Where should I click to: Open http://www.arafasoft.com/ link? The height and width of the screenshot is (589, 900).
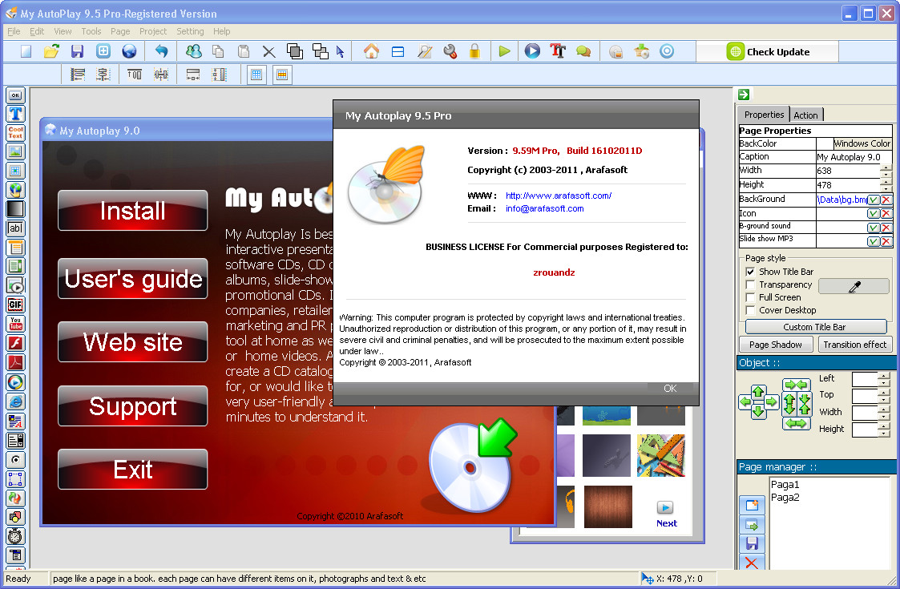coord(559,196)
